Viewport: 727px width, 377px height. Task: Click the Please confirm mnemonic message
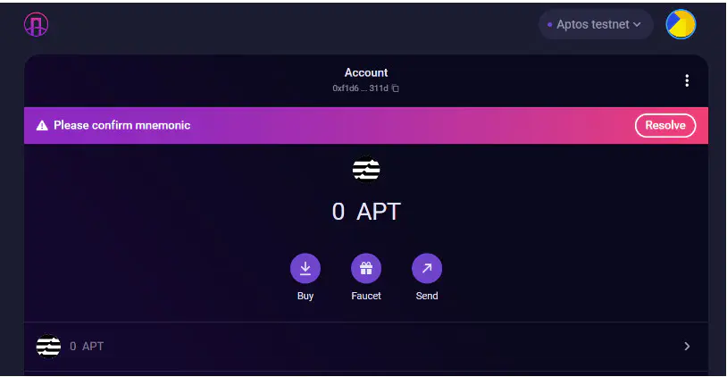[121, 126]
